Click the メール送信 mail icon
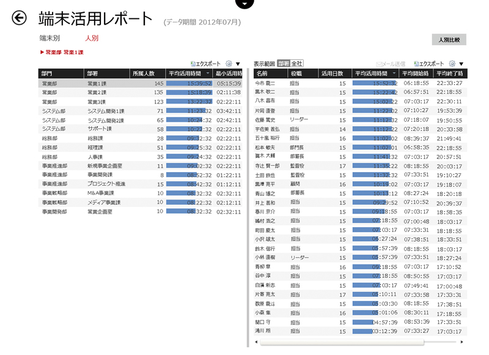 (x=391, y=64)
